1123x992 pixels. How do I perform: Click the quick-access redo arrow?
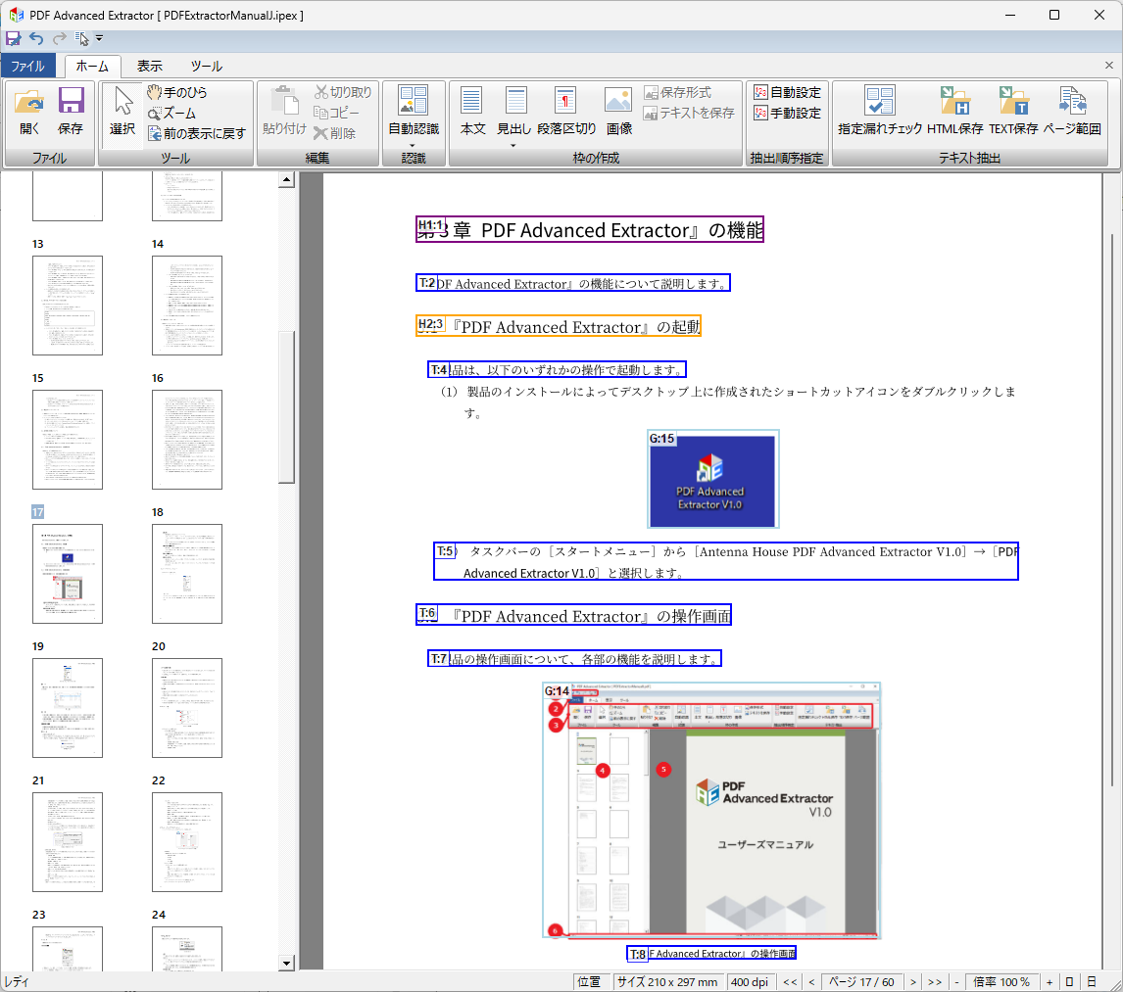tap(60, 38)
